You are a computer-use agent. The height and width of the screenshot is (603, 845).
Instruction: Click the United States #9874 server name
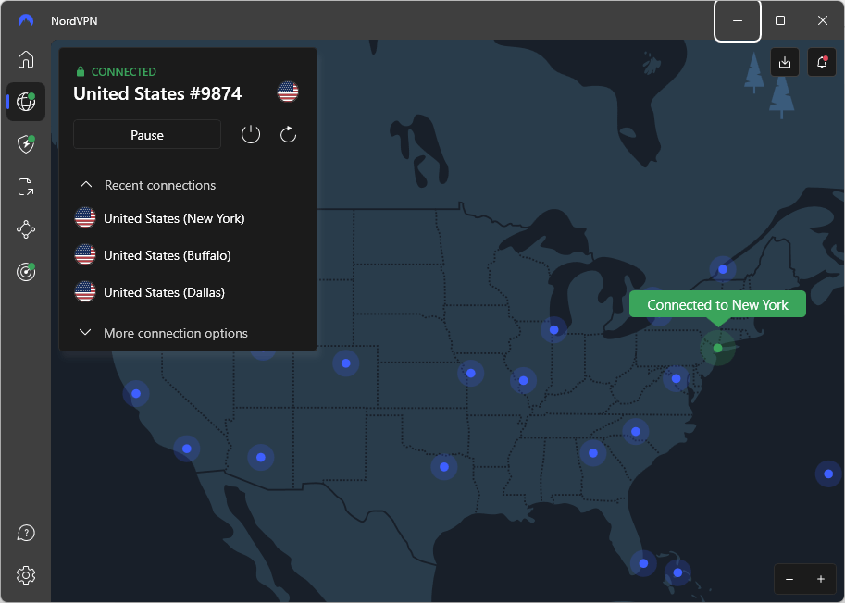[157, 93]
